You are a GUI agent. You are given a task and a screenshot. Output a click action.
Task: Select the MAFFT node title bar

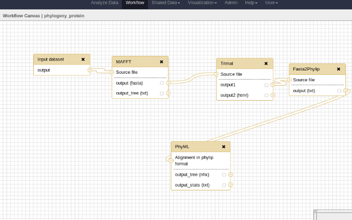tap(140, 62)
